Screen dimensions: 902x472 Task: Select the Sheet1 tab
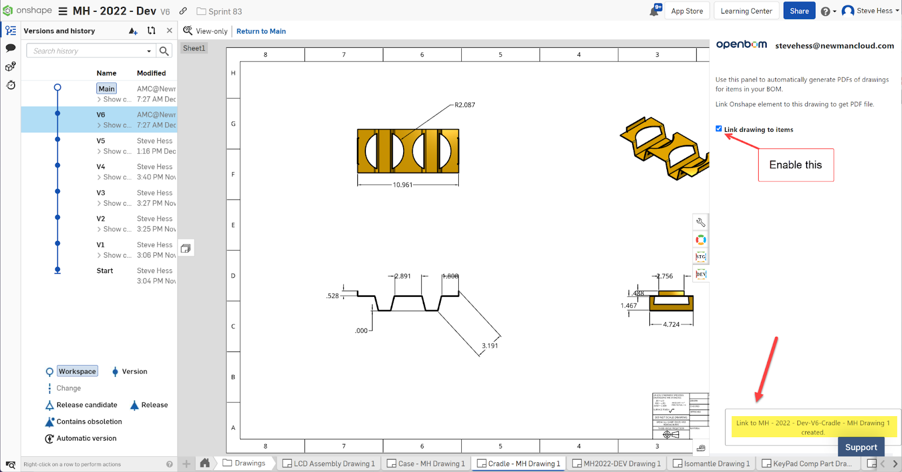coord(194,48)
